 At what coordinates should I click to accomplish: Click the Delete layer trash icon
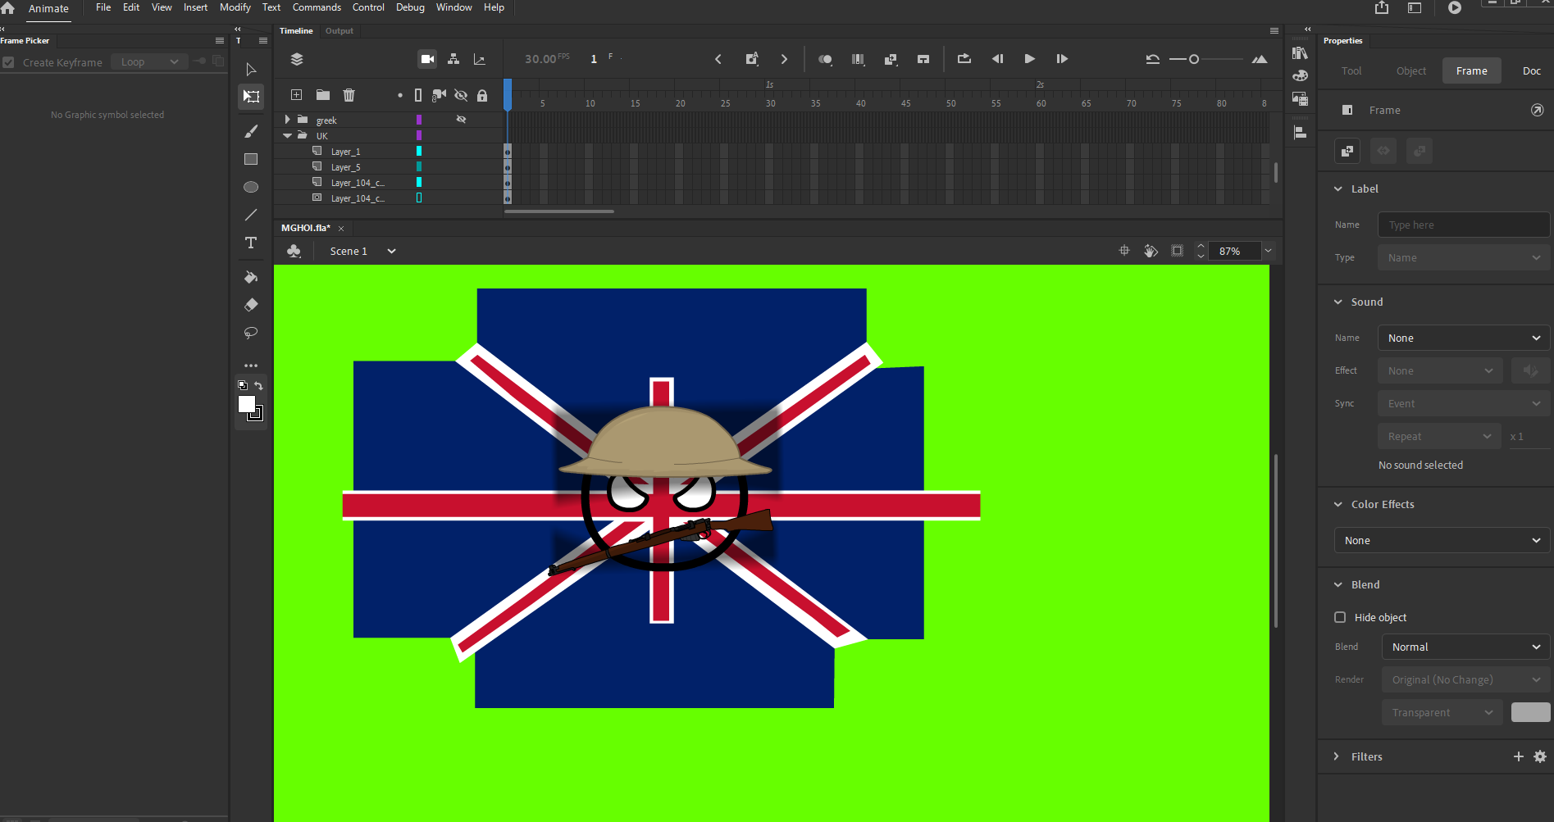coord(349,95)
